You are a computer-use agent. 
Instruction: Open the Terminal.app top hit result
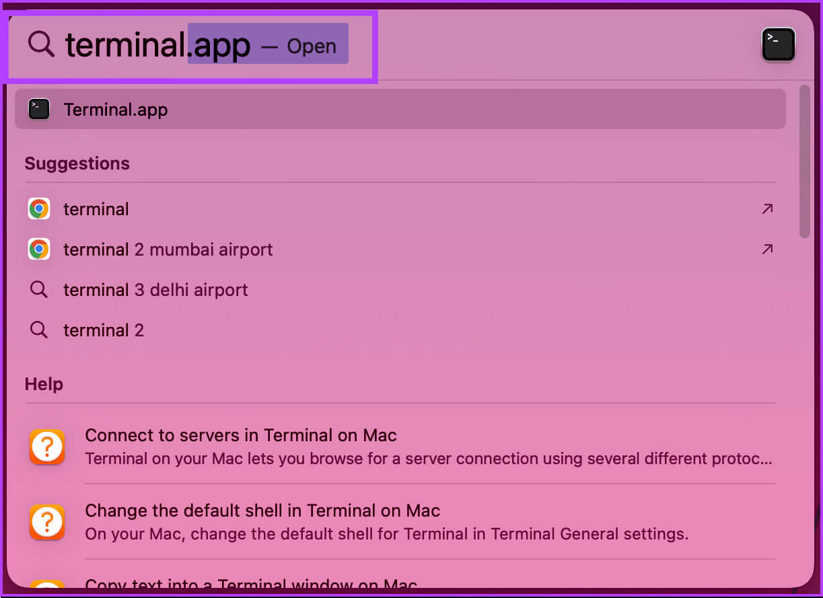click(400, 109)
